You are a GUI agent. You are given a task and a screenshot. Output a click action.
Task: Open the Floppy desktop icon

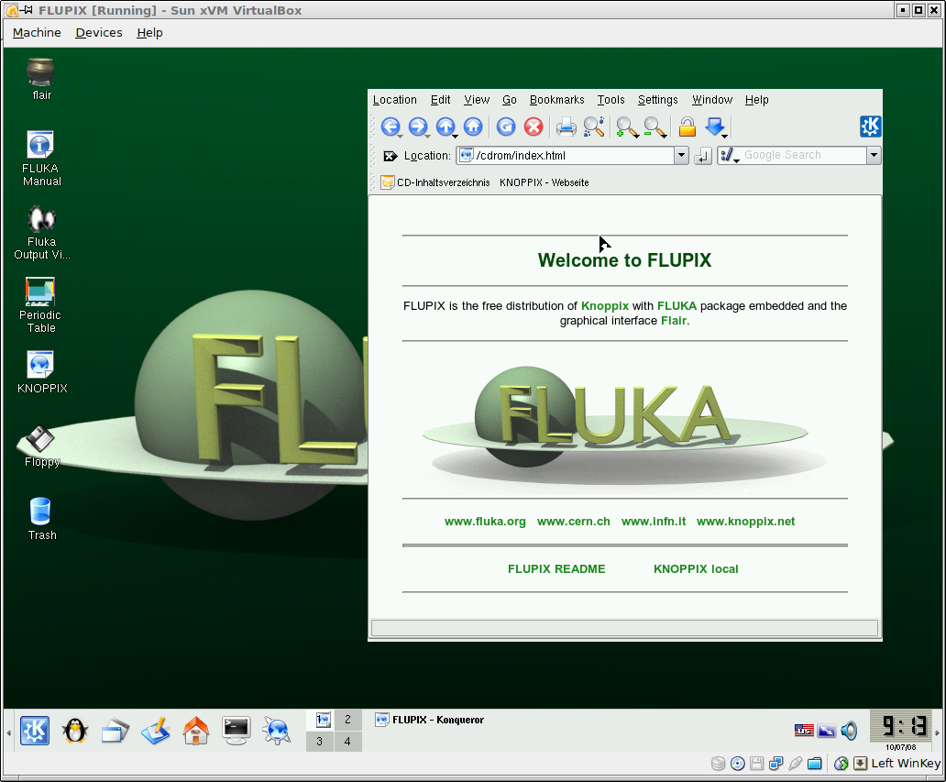41,447
